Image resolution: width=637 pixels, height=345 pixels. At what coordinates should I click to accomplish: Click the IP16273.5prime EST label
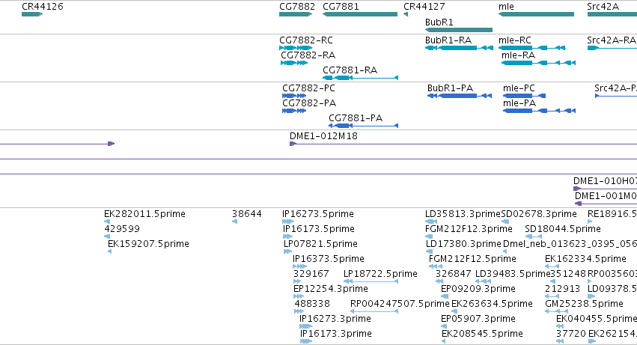pos(318,214)
